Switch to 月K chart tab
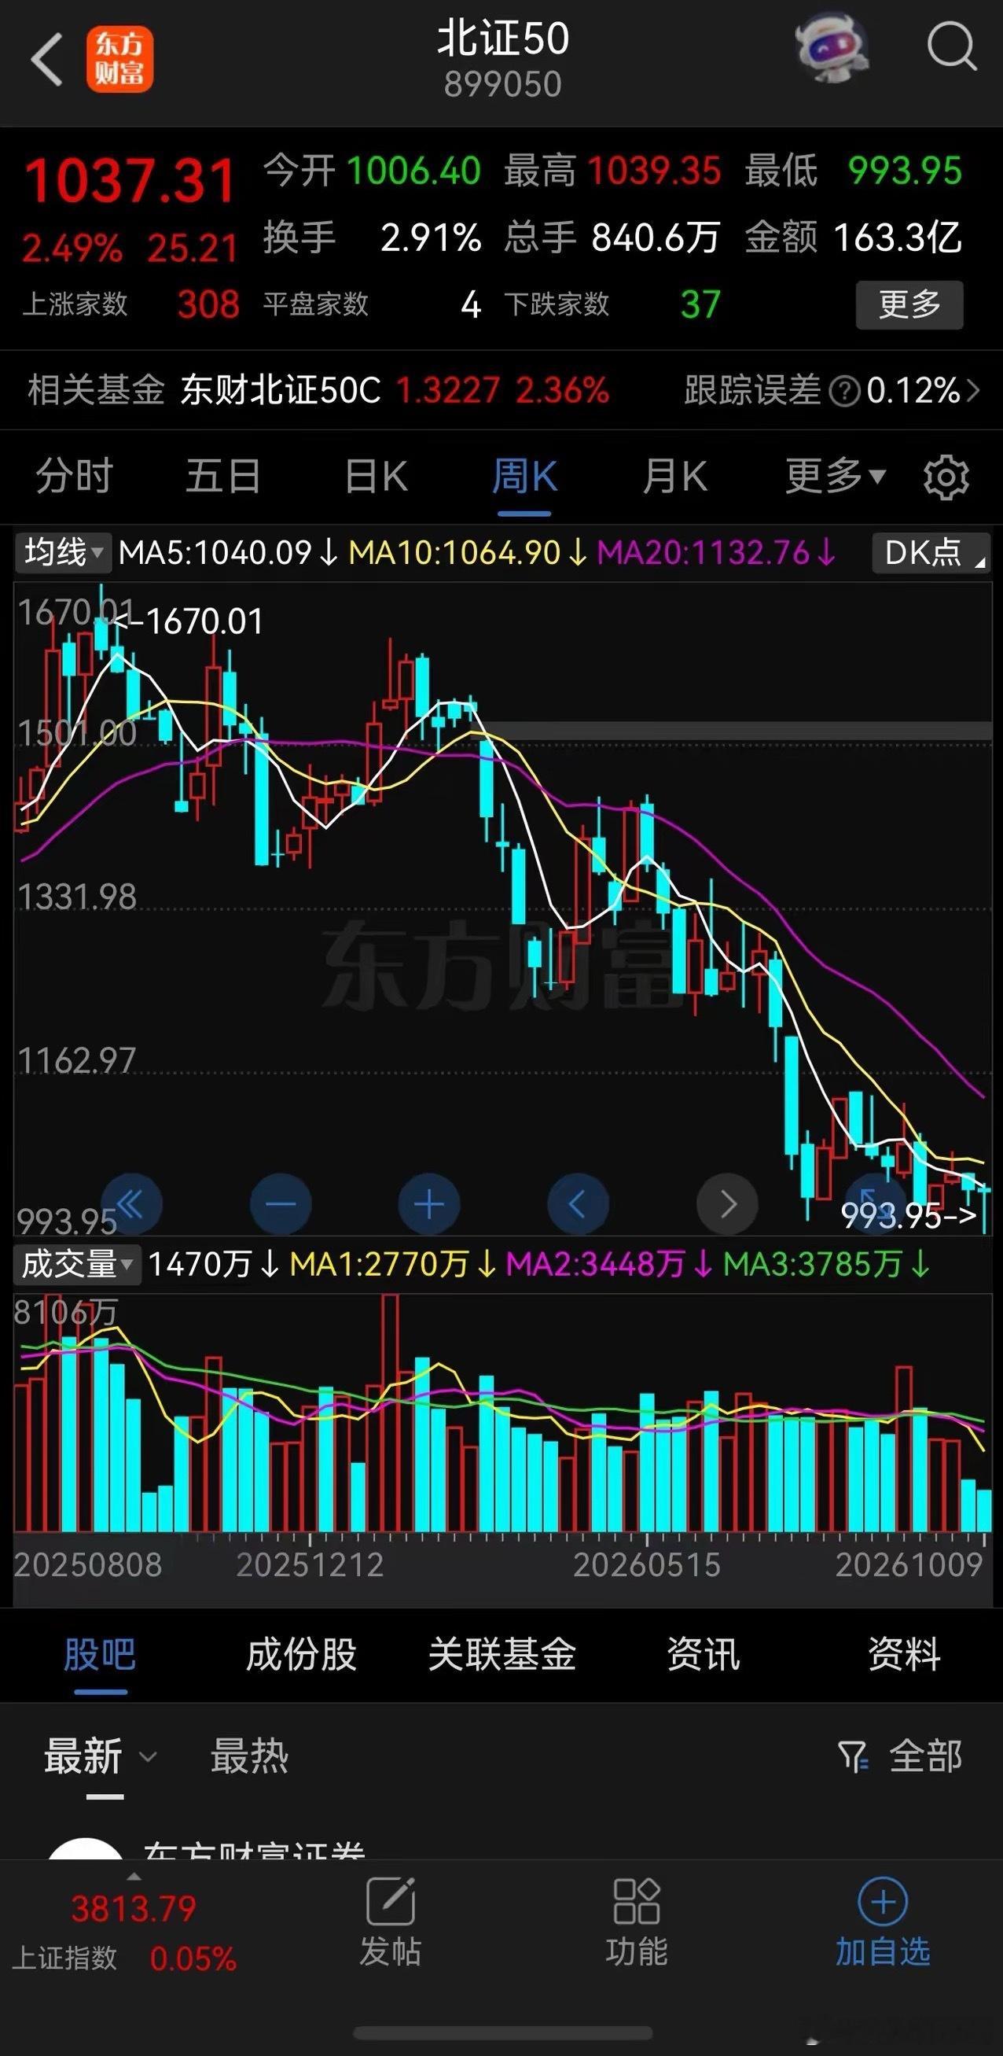Image resolution: width=1003 pixels, height=2056 pixels. pyautogui.click(x=674, y=477)
